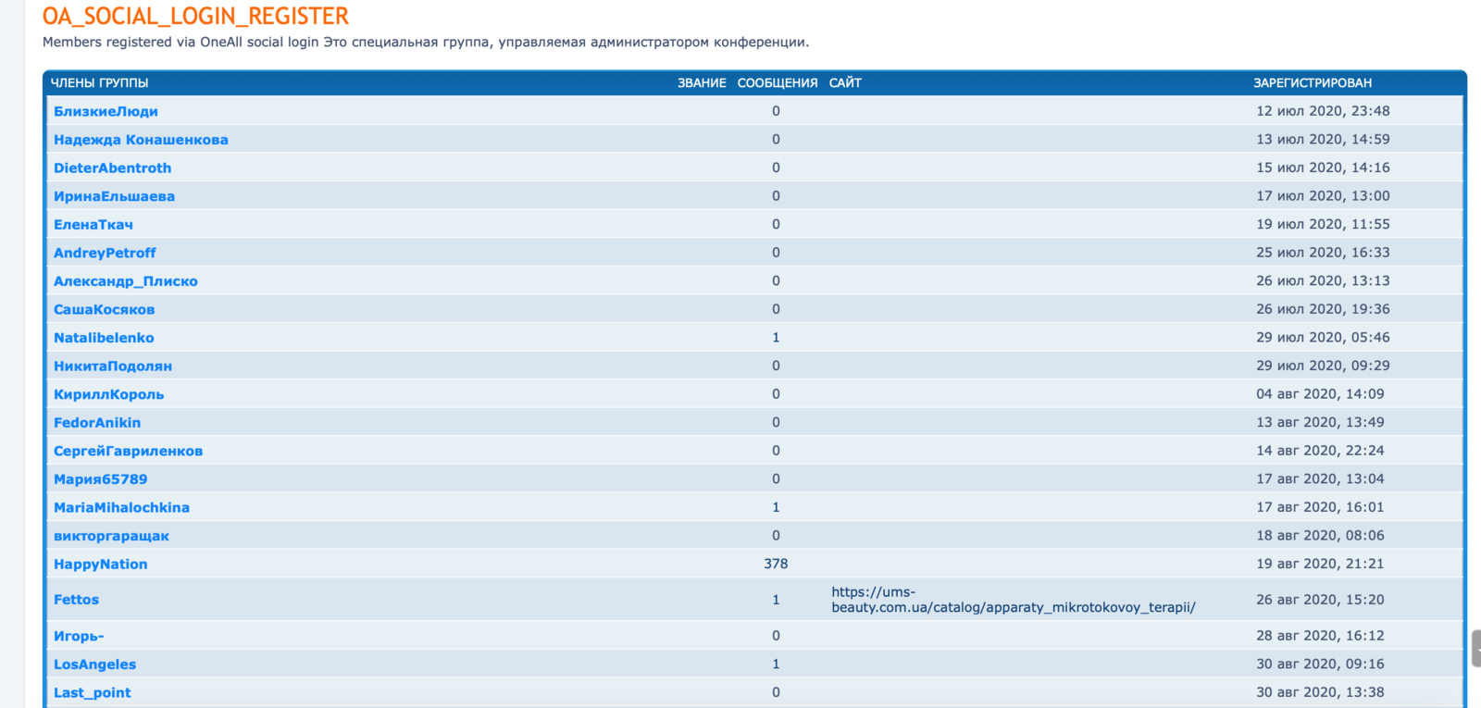1481x708 pixels.
Task: Select date 19 июл 2020, 11:55
Action: point(1323,224)
